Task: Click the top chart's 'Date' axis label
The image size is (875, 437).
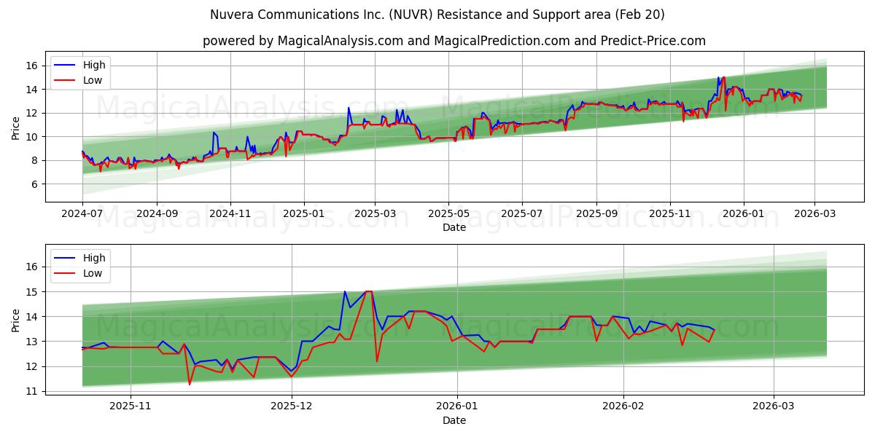Action: (x=454, y=227)
